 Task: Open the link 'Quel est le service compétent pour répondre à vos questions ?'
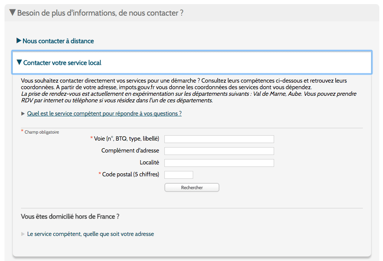(x=104, y=113)
